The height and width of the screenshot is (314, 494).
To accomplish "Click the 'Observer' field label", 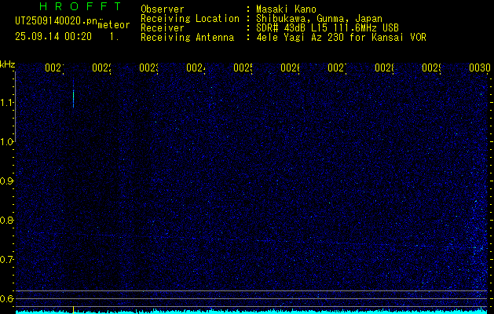I will [163, 9].
